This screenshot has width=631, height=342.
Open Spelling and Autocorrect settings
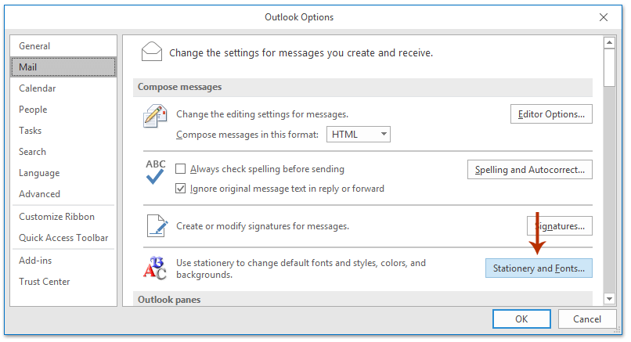(529, 169)
